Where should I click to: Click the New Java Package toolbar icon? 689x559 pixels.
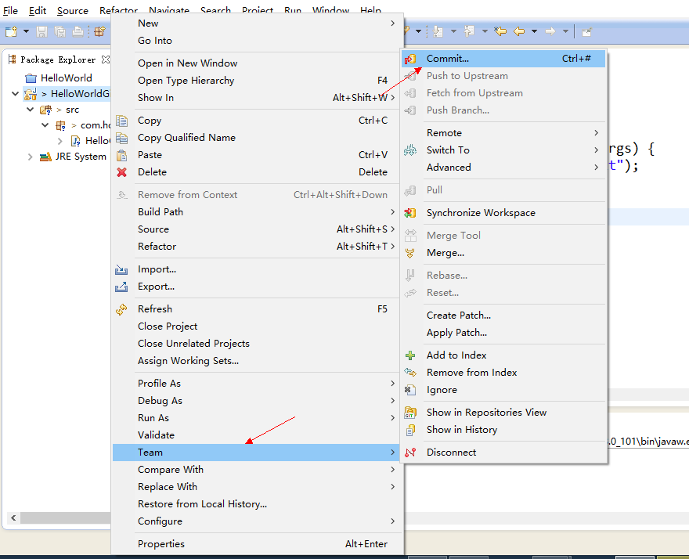(x=100, y=31)
